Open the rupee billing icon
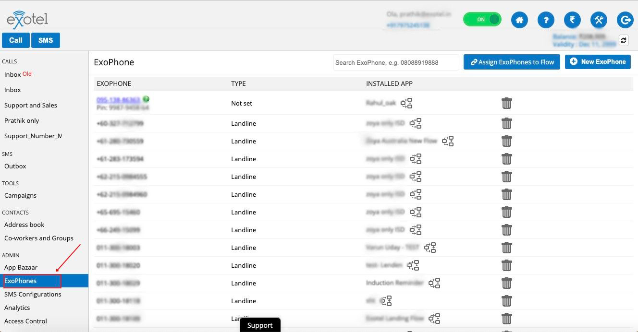Image resolution: width=638 pixels, height=332 pixels. pyautogui.click(x=572, y=20)
